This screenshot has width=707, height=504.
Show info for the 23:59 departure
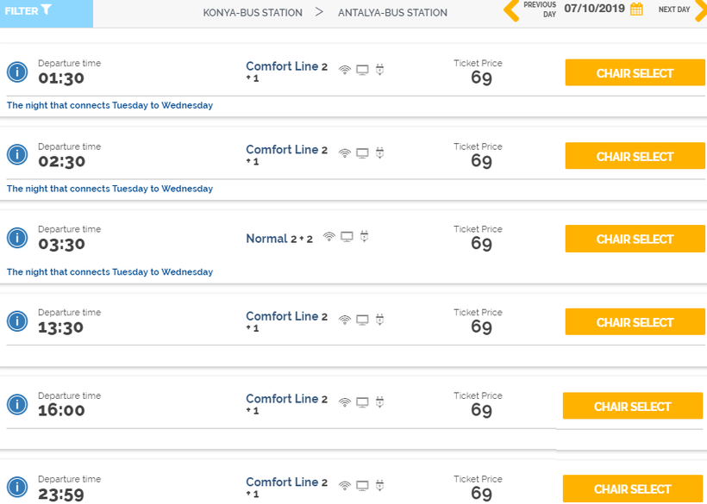pos(17,488)
